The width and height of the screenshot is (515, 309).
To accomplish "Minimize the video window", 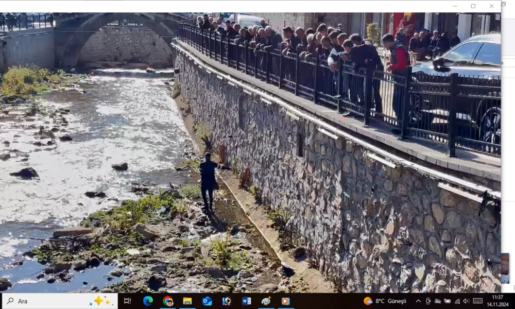I will tap(455, 6).
